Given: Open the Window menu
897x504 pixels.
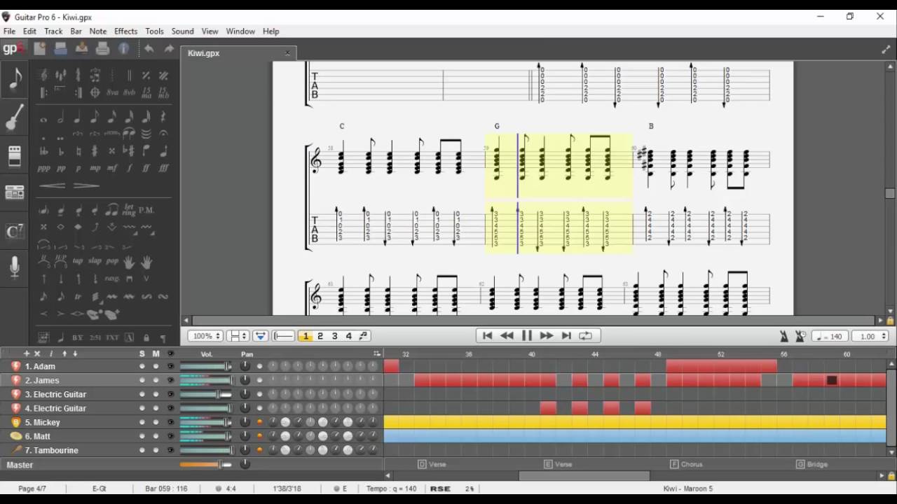Looking at the screenshot, I should [240, 31].
